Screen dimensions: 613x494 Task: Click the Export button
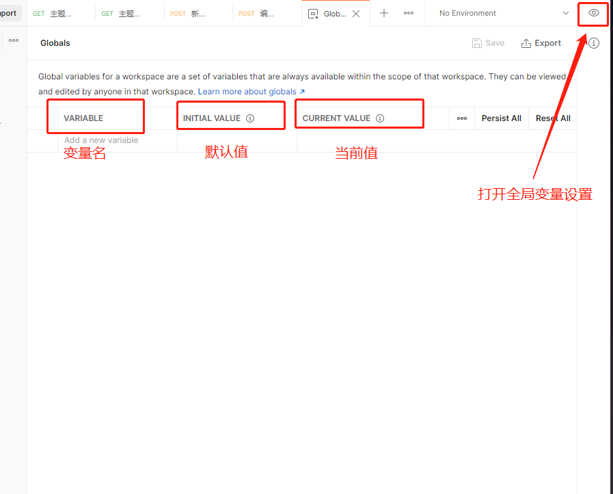coord(541,43)
